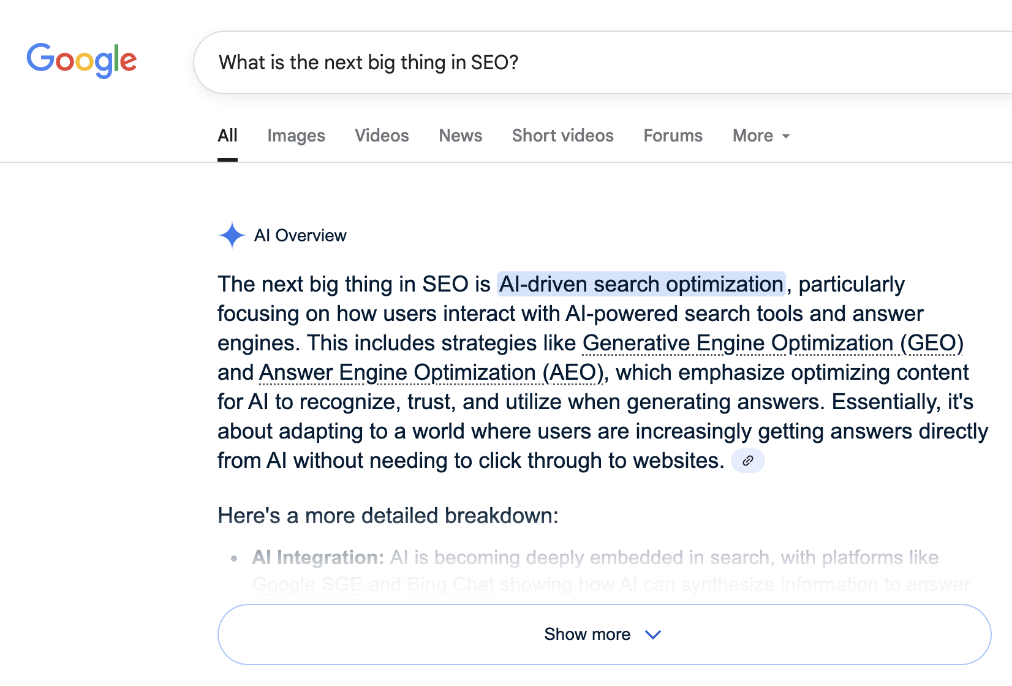Click the Google logo
Image resolution: width=1012 pixels, height=686 pixels.
[x=81, y=61]
